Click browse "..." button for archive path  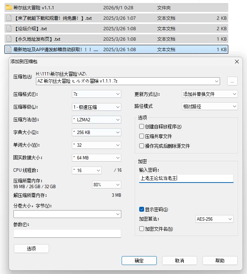pos(232,81)
